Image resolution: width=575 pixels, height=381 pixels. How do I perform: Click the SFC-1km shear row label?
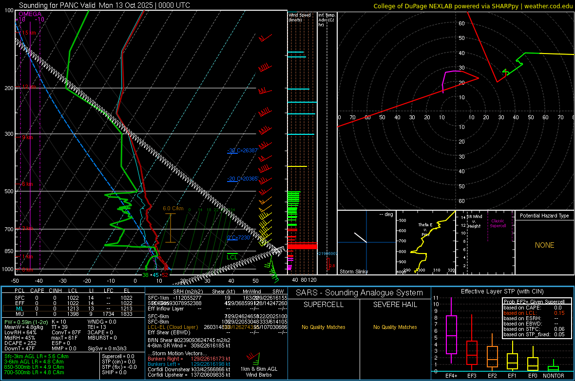(158, 298)
